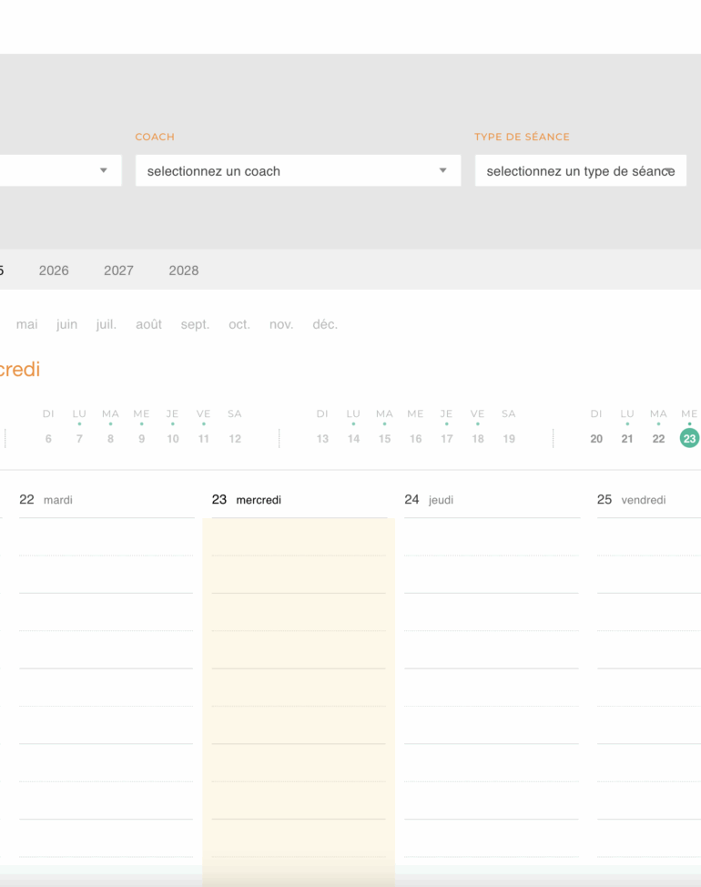Switch to month août

tap(148, 324)
